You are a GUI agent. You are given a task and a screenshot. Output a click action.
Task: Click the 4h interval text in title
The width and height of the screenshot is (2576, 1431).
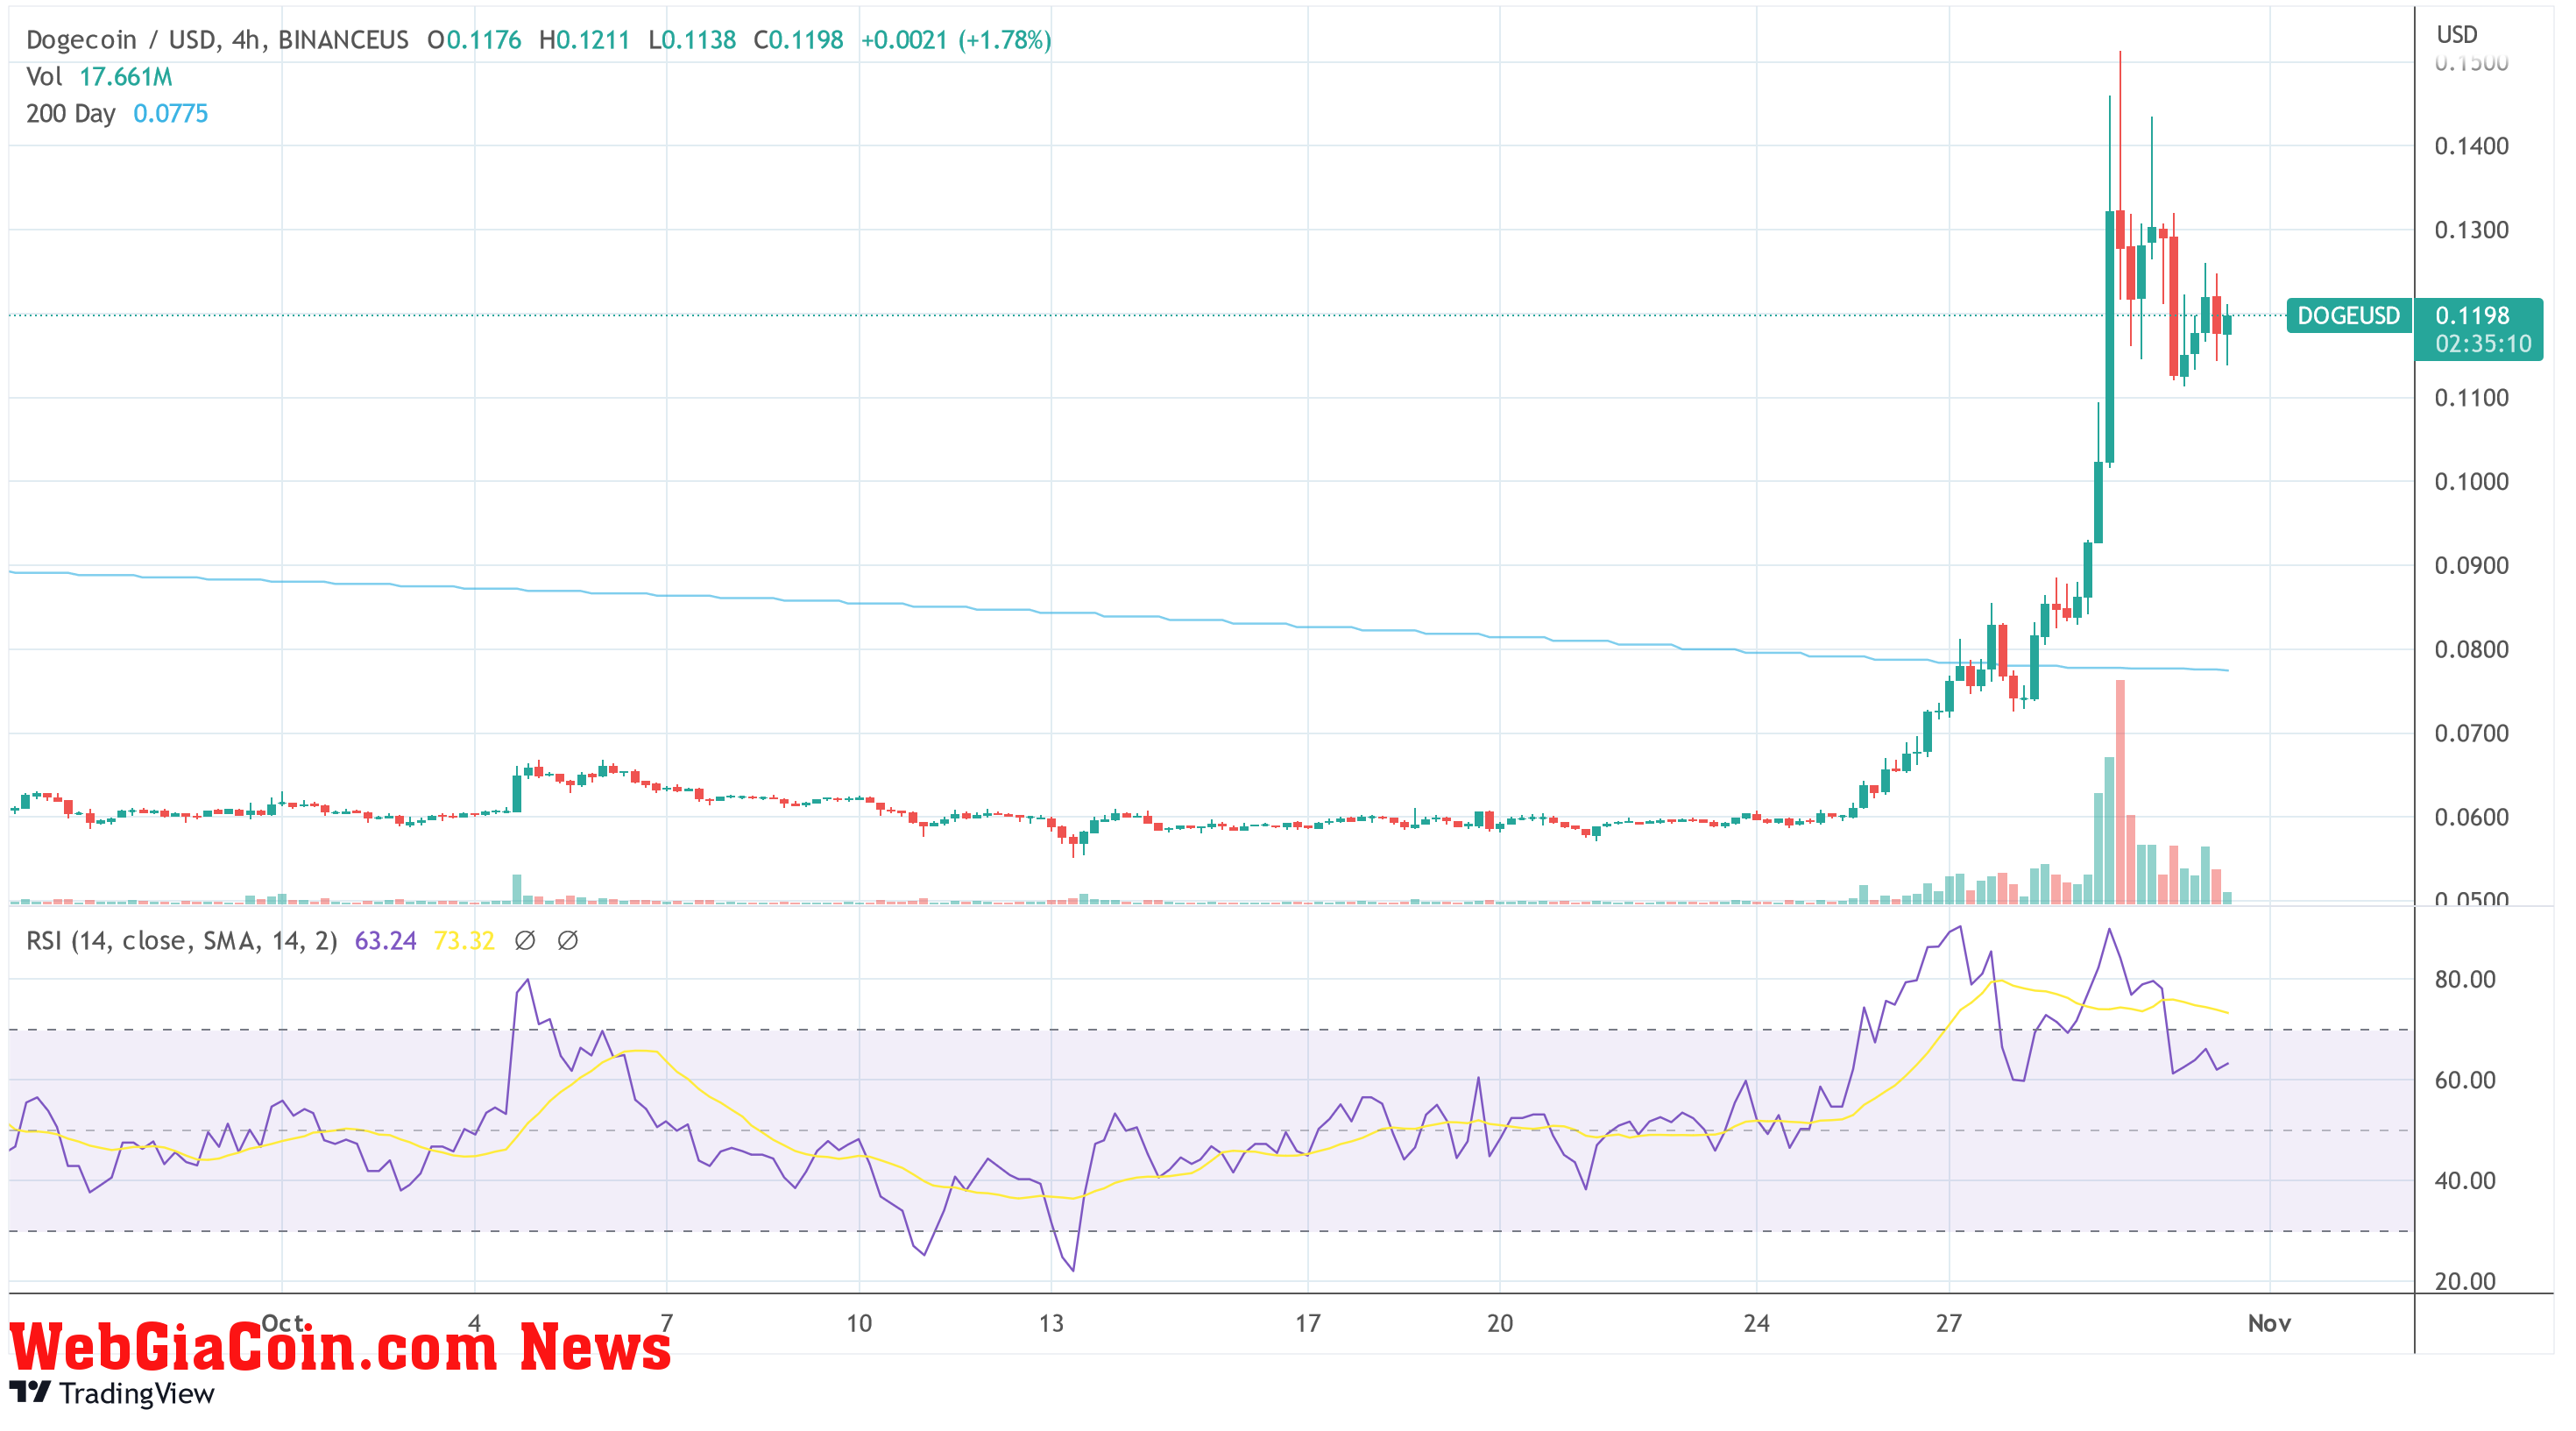coord(246,40)
